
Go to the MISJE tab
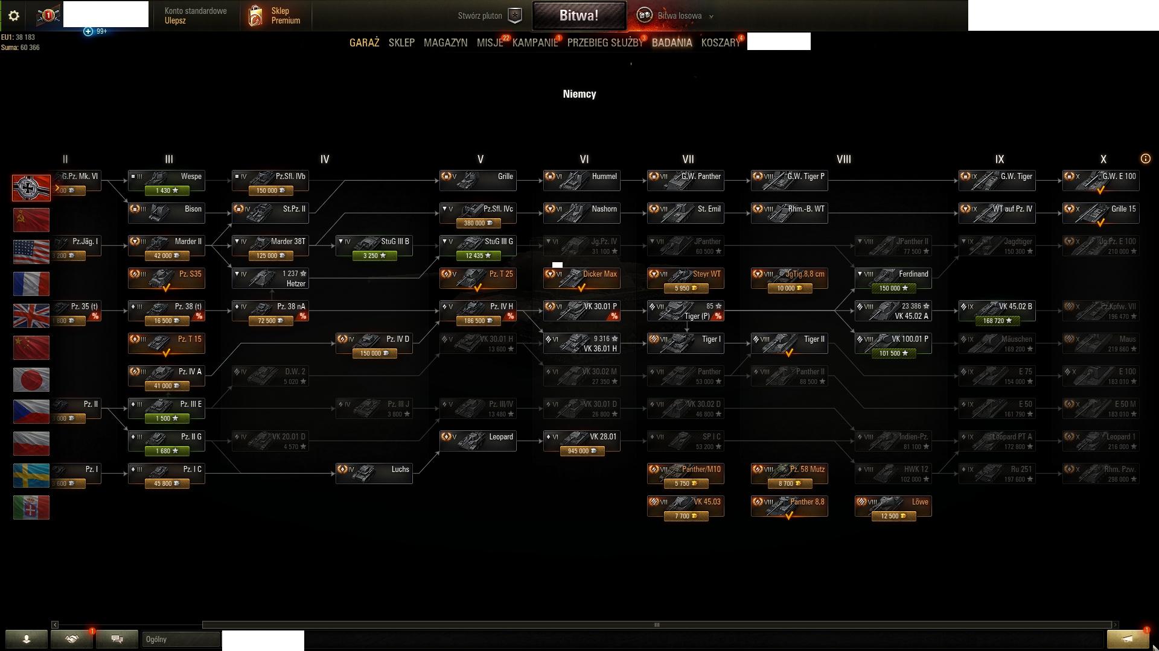click(490, 43)
